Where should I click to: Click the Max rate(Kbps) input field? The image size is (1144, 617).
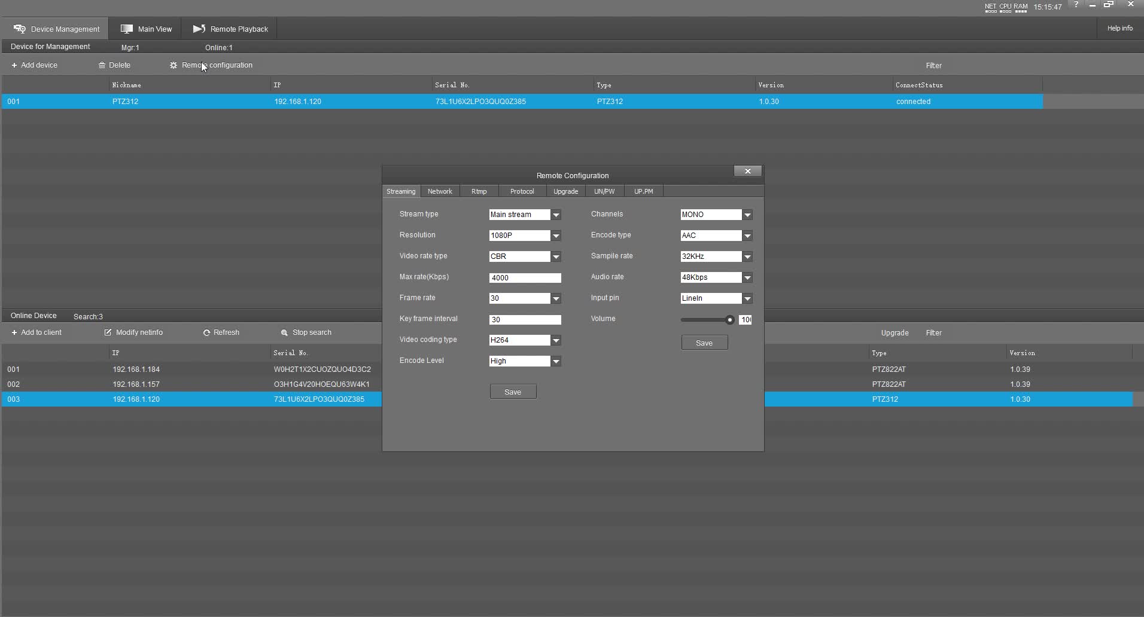(525, 278)
